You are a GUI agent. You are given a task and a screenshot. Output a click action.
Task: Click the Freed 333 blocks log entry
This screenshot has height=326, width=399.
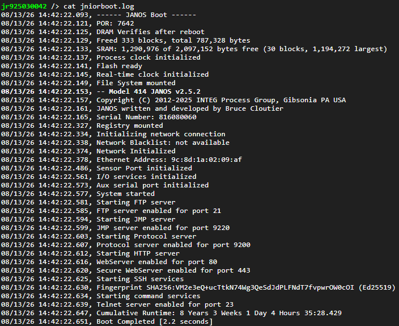(x=125, y=40)
